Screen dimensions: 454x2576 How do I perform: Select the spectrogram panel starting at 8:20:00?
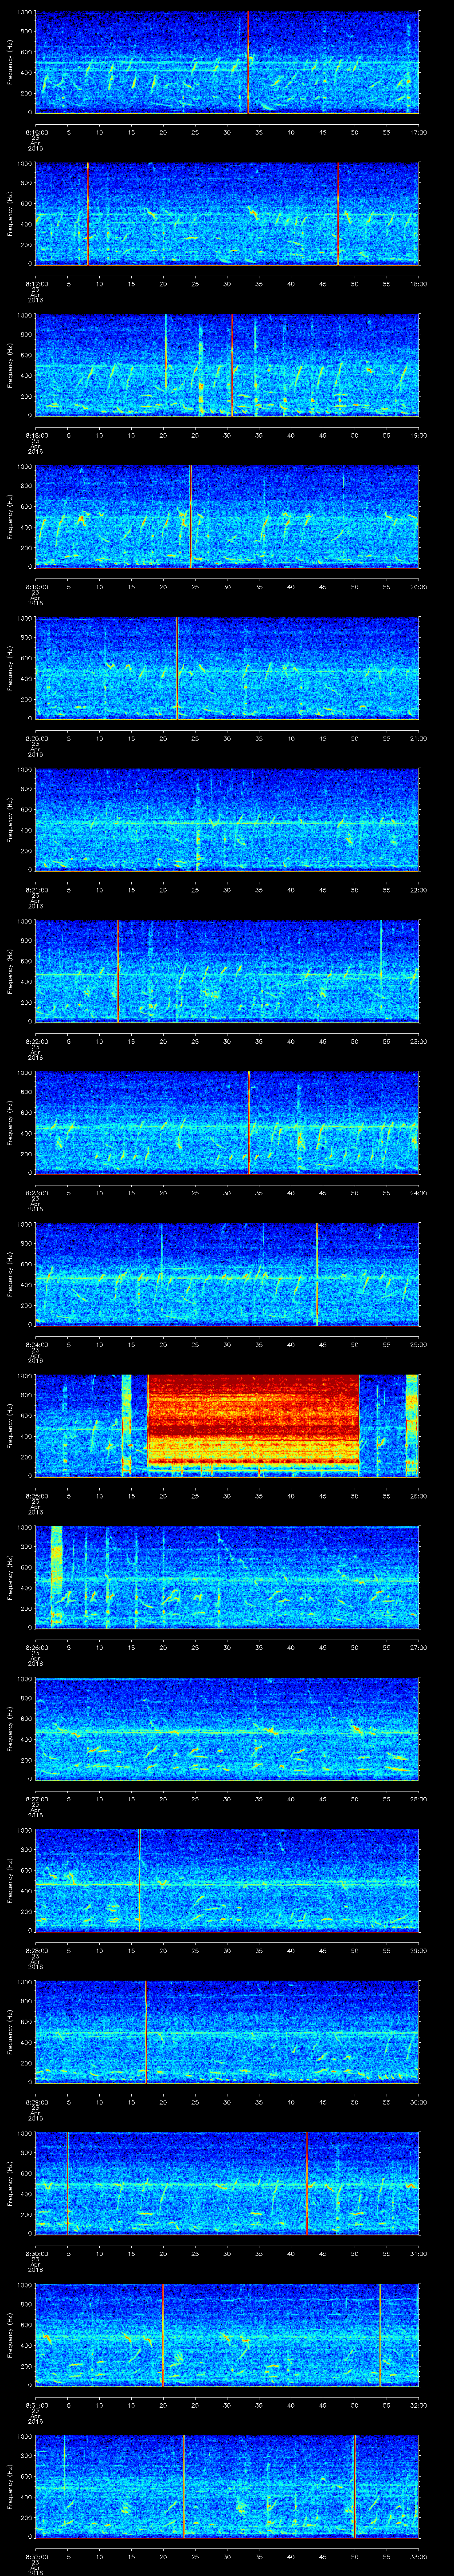point(227,668)
